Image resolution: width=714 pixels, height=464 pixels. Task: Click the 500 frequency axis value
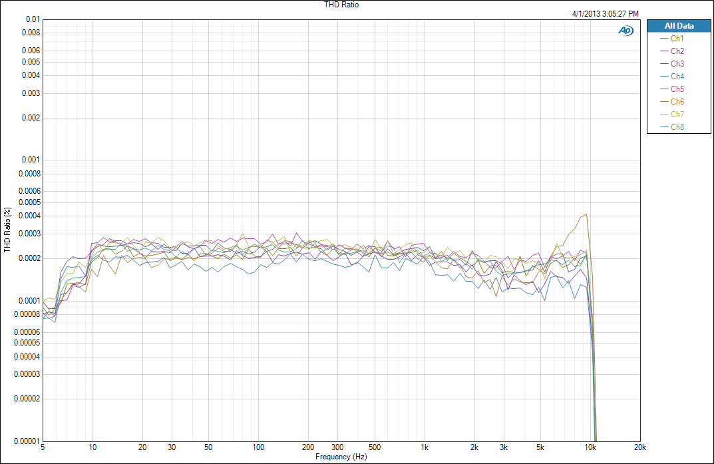click(375, 447)
